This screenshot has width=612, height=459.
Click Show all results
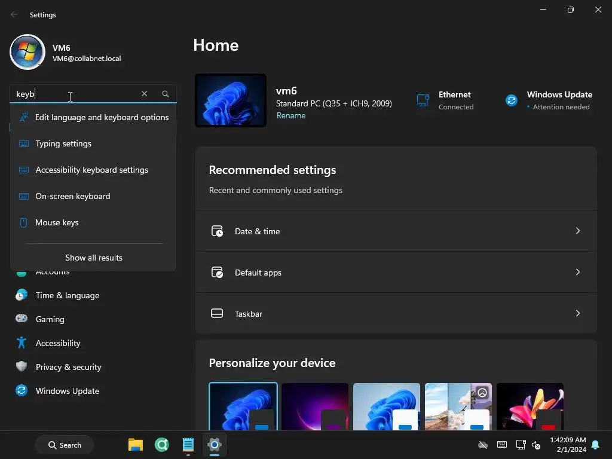coord(94,258)
